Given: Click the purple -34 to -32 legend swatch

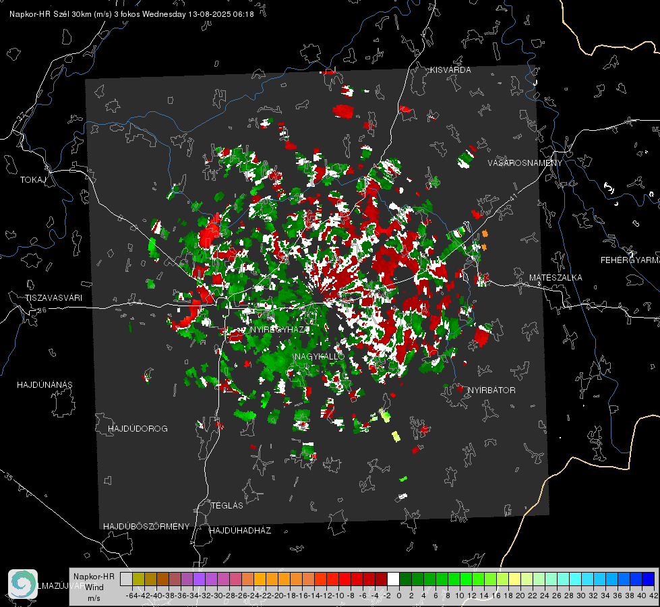Looking at the screenshot, I should pos(199,579).
